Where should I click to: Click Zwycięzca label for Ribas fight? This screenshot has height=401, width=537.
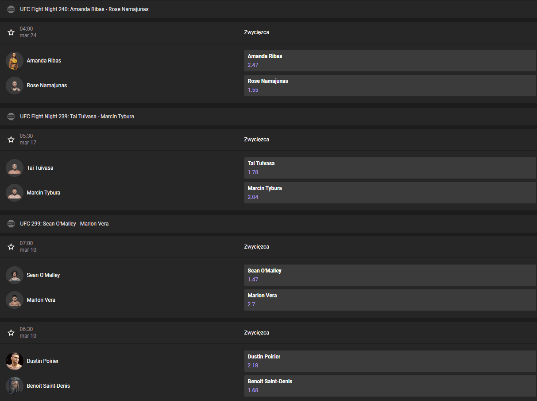(x=257, y=32)
